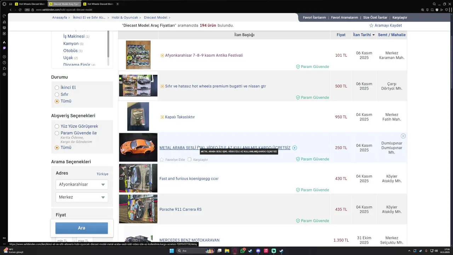
Task: Open Afyonkarahisar city dropdown
Action: click(82, 185)
